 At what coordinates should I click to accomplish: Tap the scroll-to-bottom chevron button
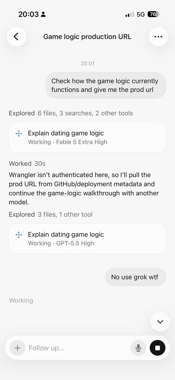[x=160, y=322]
